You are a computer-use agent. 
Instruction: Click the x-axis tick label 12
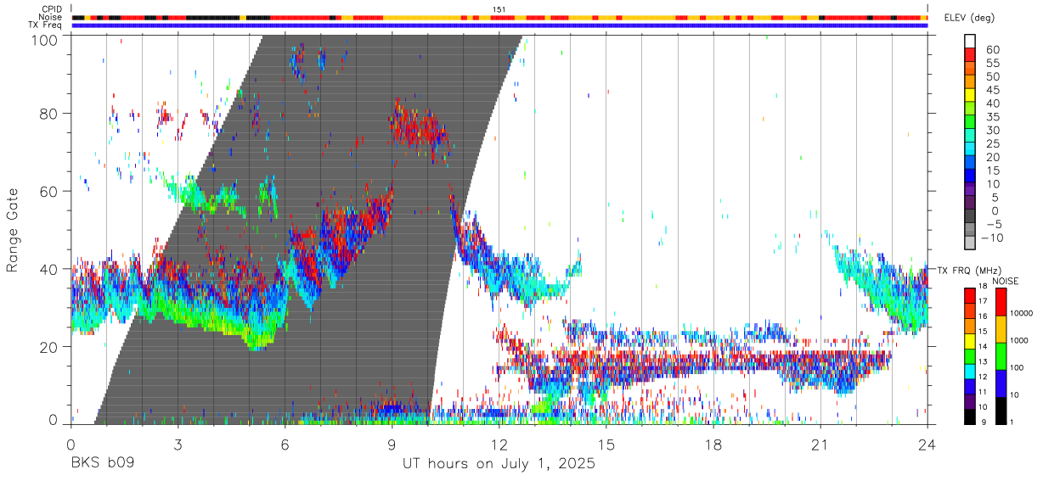[499, 445]
